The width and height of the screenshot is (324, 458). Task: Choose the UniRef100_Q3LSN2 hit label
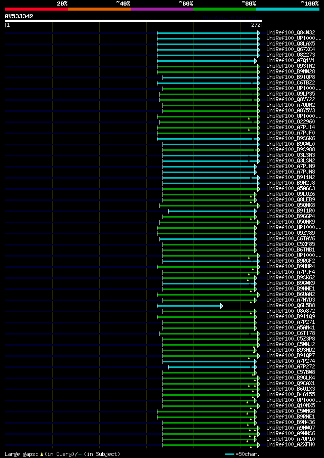[x=291, y=160]
